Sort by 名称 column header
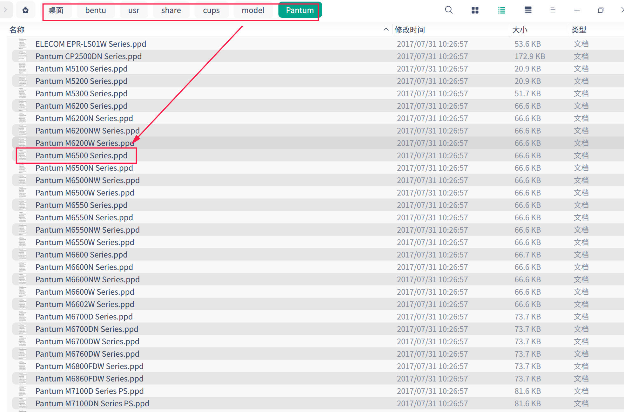624x412 pixels. (x=17, y=30)
